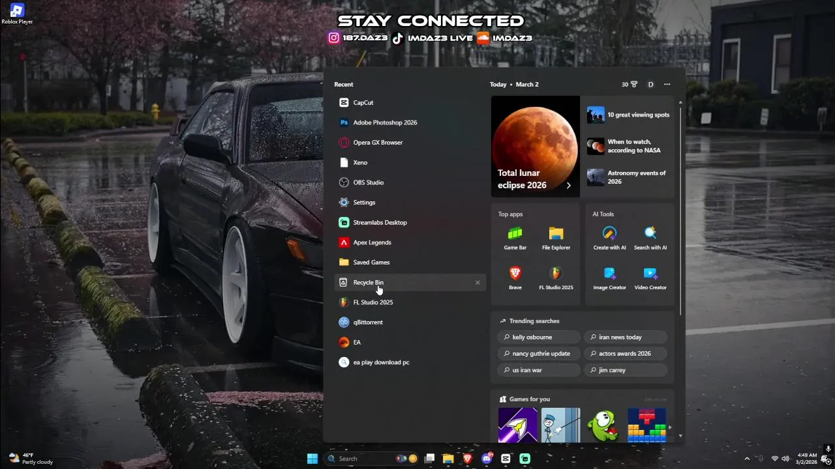Advance the Games for you carousel arrow
The height and width of the screenshot is (469, 835).
coord(669,427)
